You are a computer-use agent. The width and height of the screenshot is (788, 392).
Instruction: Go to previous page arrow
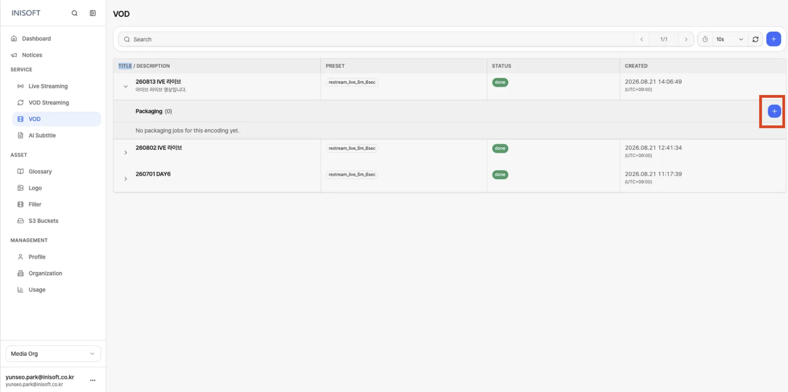point(641,39)
